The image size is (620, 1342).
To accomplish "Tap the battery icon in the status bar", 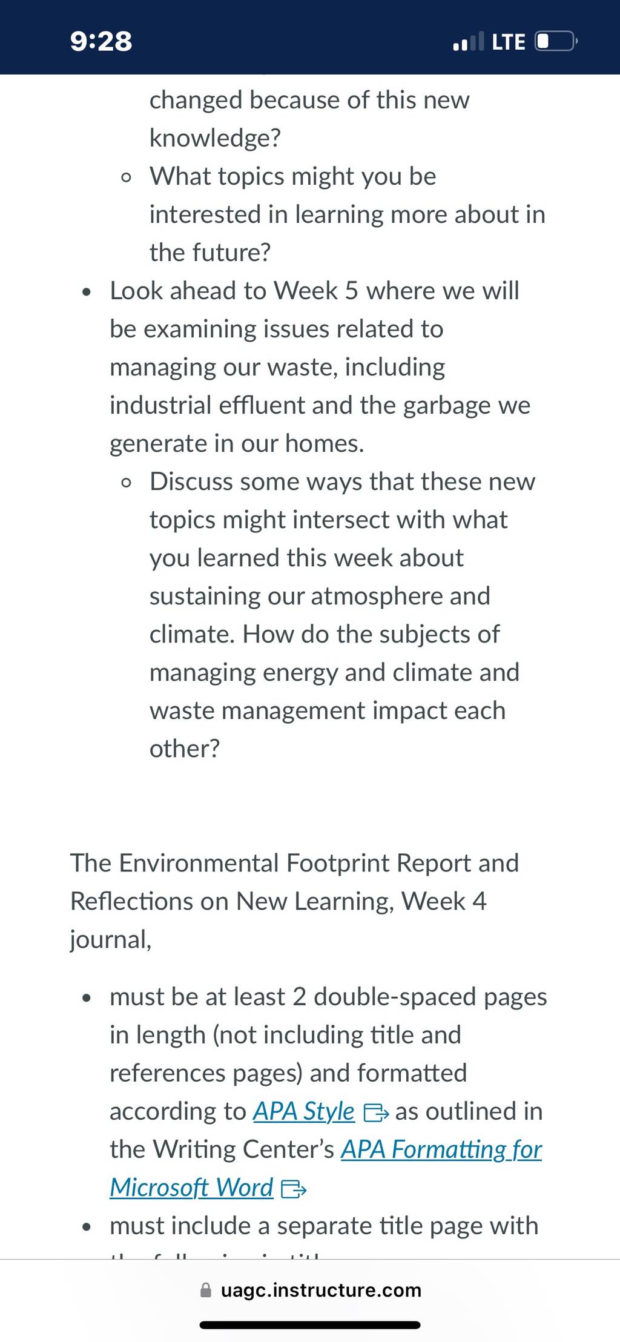I will pos(556,41).
